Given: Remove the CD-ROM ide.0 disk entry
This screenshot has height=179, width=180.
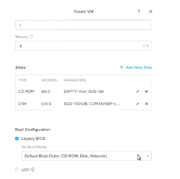Looking at the screenshot, I should click(147, 91).
